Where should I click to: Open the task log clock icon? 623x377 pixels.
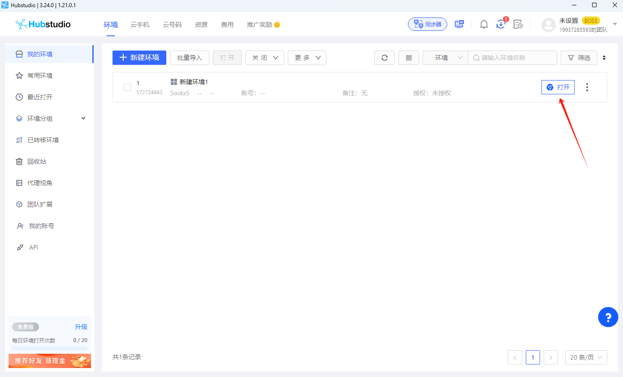point(518,24)
